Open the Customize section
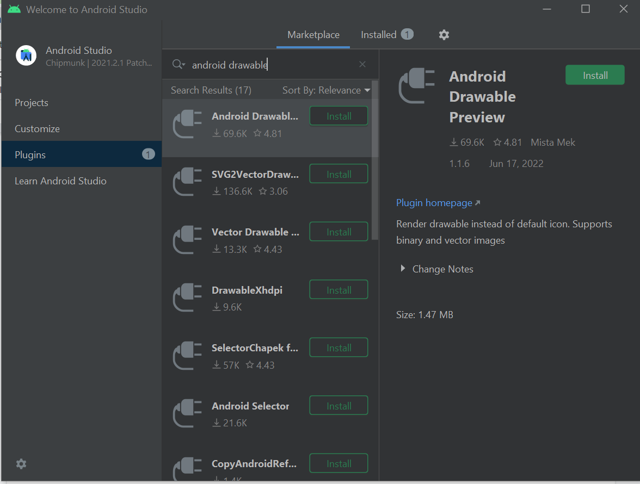640x484 pixels. point(37,129)
